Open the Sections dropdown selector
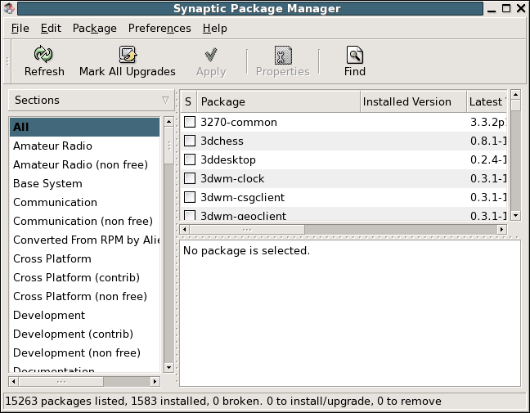 click(x=91, y=100)
